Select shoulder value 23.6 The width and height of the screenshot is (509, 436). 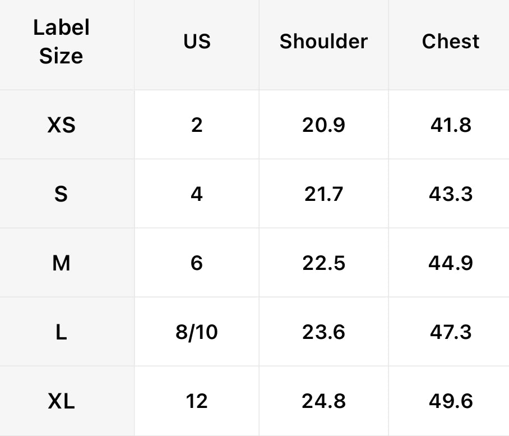[x=323, y=332]
